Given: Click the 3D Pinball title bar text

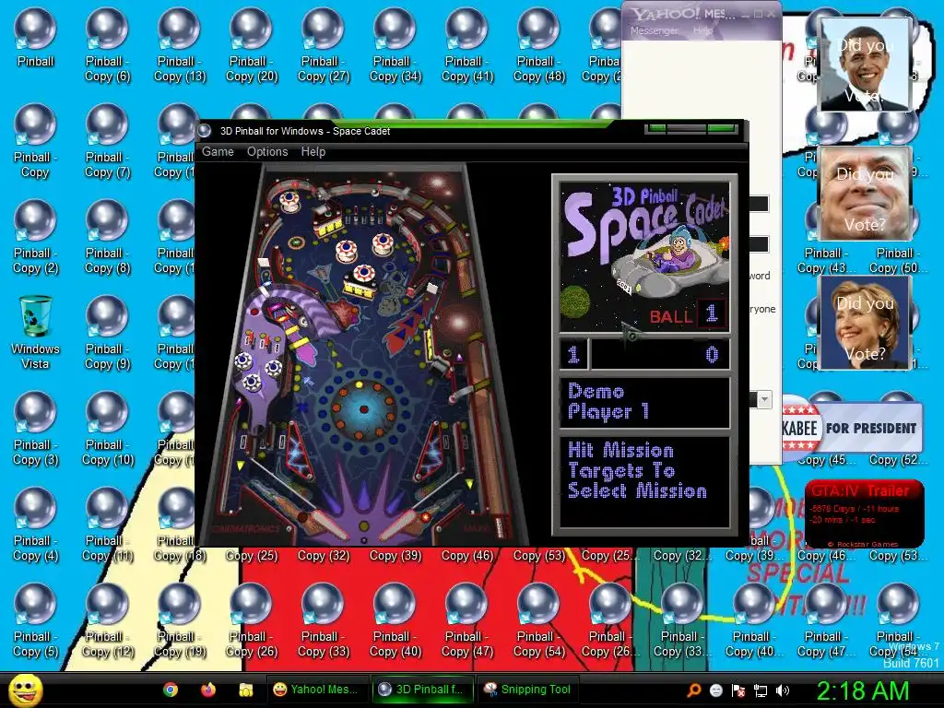Looking at the screenshot, I should 304,131.
